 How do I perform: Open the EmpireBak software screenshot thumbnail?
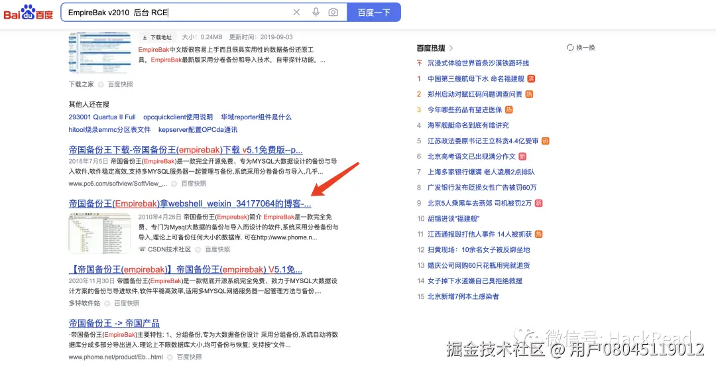coord(99,52)
